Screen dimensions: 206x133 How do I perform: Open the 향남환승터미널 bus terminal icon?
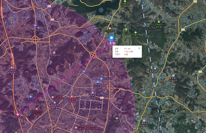pyautogui.click(x=93, y=93)
